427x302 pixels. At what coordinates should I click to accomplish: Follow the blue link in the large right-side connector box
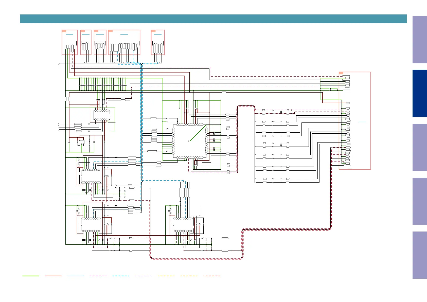[363, 122]
